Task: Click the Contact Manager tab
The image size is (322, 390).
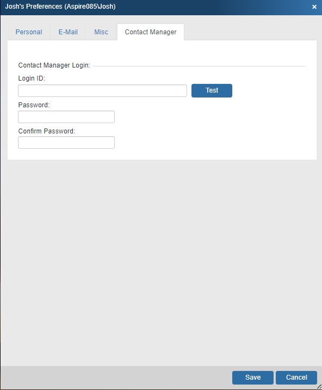Action: click(x=151, y=32)
